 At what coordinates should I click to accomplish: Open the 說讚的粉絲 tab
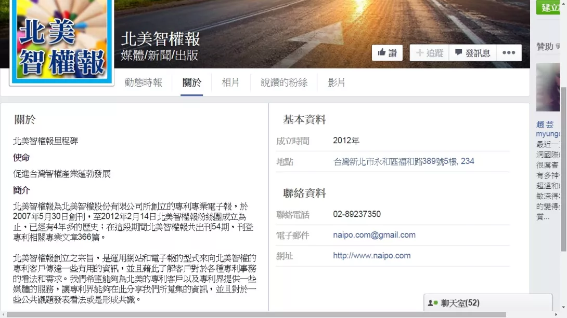click(x=284, y=82)
